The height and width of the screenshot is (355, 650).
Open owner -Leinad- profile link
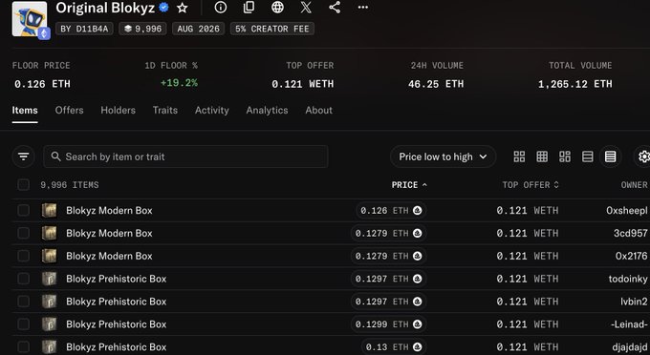[x=629, y=324]
